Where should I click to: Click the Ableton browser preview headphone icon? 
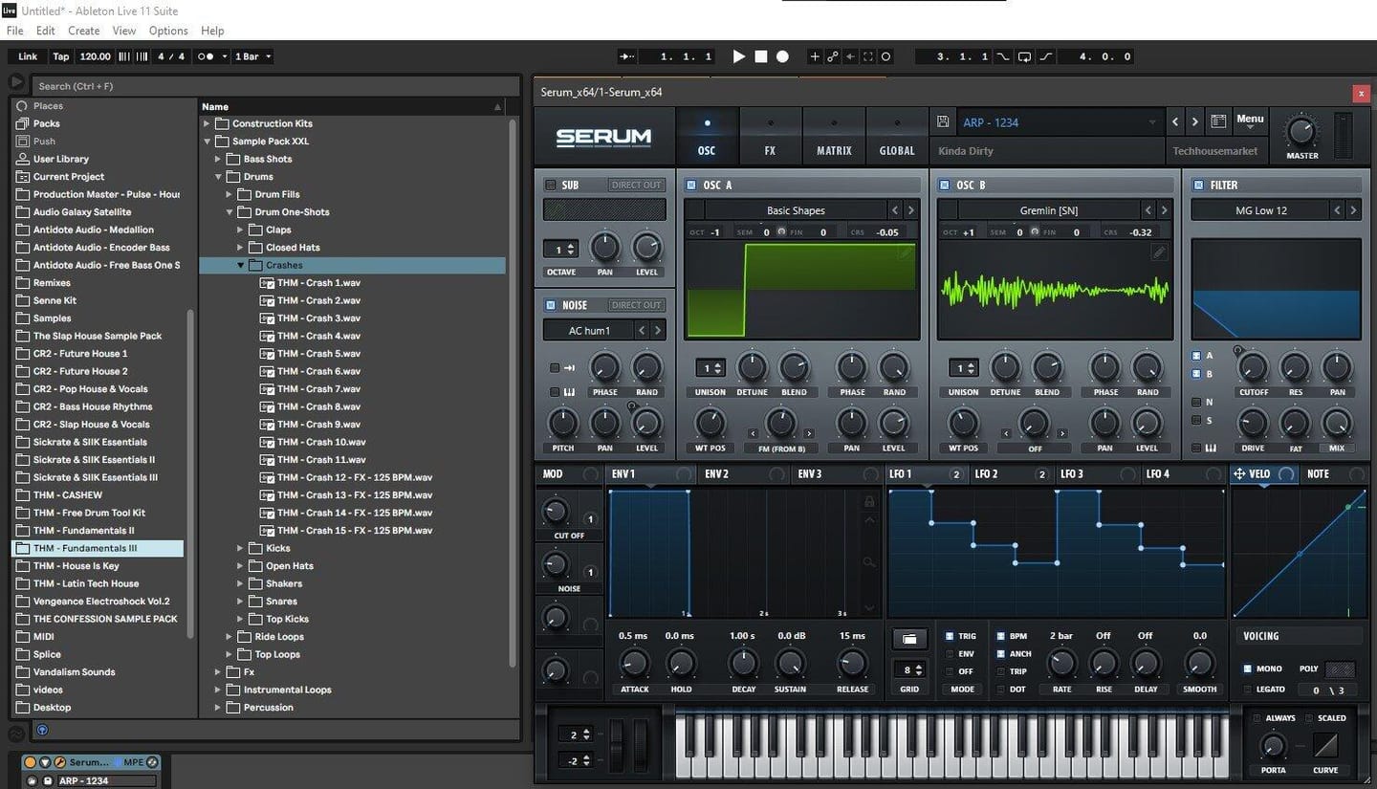tap(41, 731)
